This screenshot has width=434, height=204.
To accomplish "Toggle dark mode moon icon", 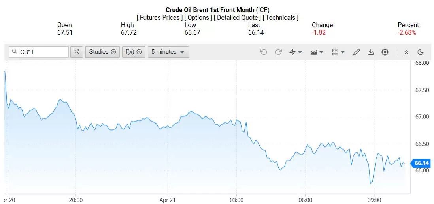I will tap(421, 52).
